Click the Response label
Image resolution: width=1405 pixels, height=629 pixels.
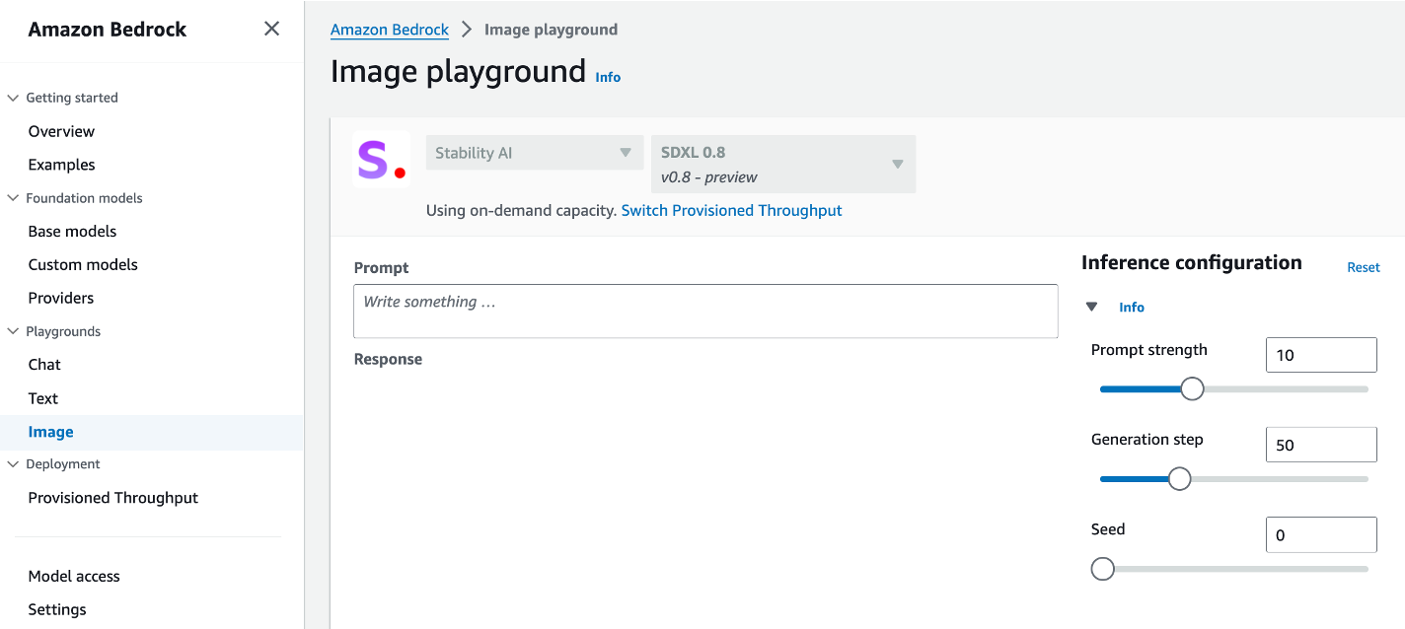[x=388, y=359]
